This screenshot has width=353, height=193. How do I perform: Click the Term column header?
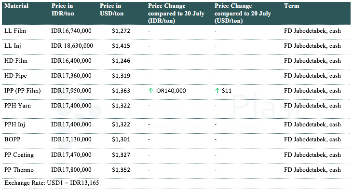(292, 6)
